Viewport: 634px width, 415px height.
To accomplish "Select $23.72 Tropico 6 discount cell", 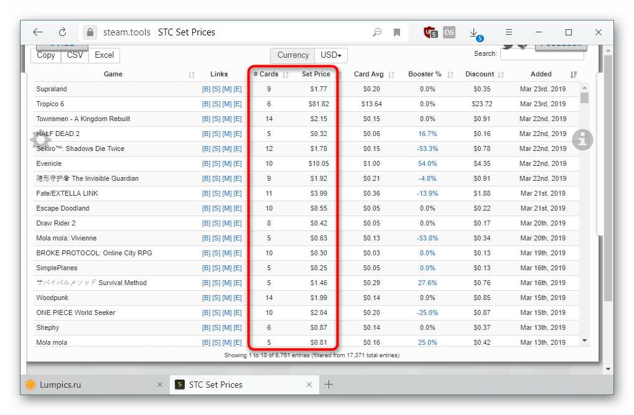I will (482, 104).
